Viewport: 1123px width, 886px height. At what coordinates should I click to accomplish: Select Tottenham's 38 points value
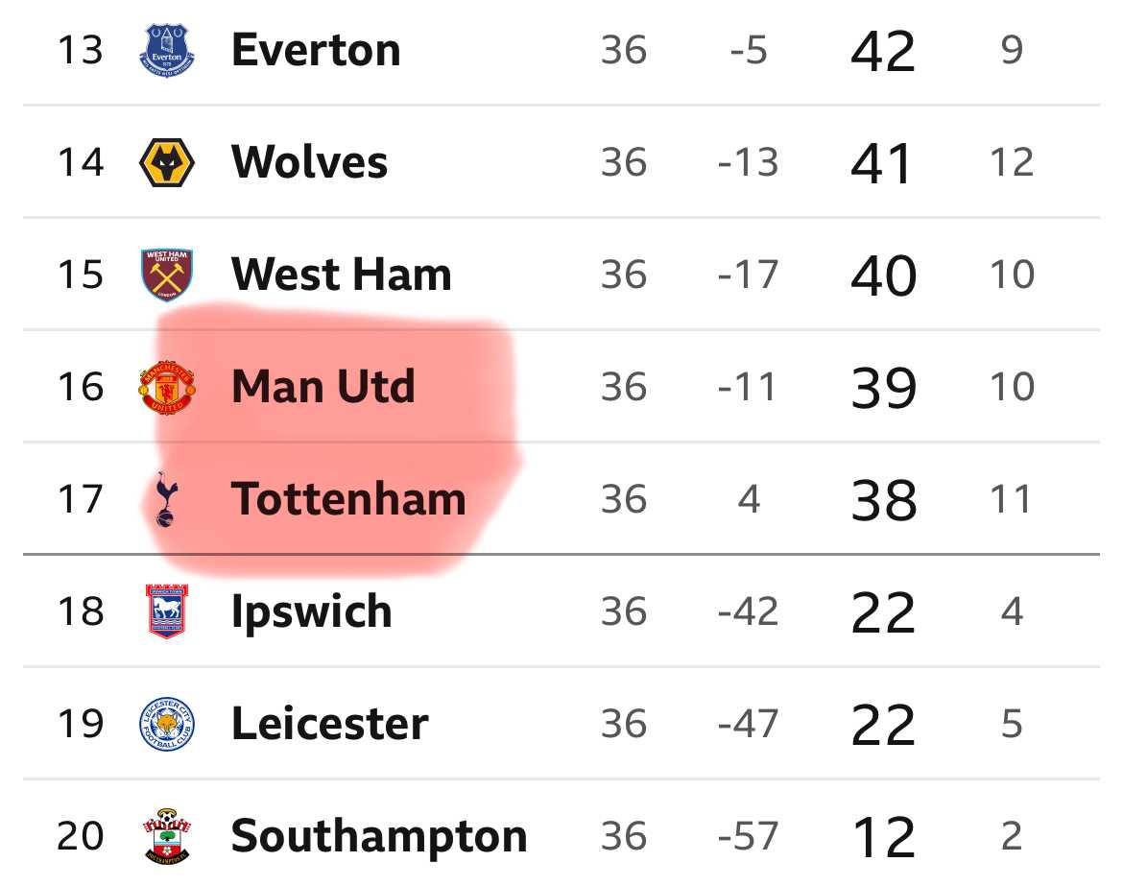(x=884, y=500)
